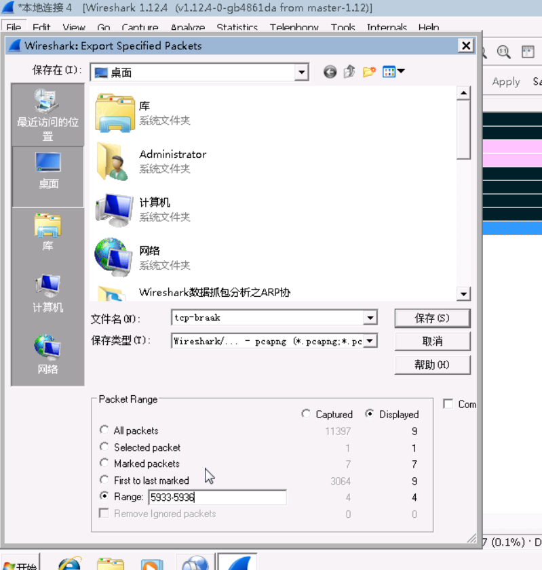This screenshot has width=542, height=570.
Task: Open 最近访问的位置 in places sidebar
Action: coord(47,115)
